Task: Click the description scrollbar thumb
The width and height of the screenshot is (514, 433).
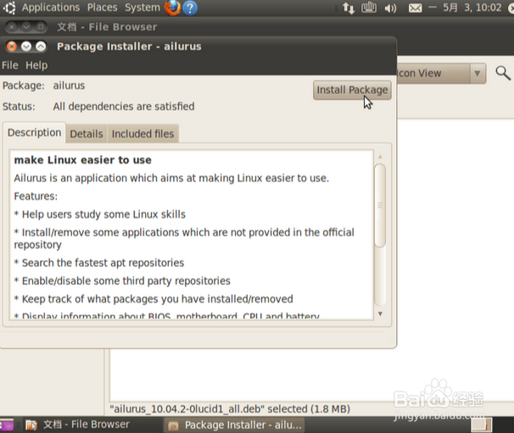Action: [380, 206]
